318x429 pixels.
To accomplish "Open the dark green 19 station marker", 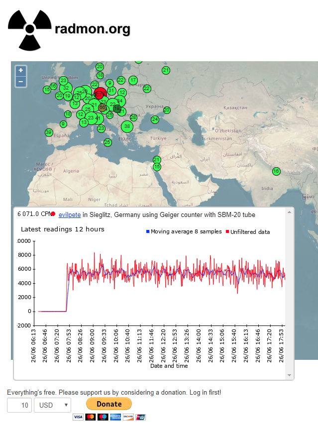I will tap(117, 108).
